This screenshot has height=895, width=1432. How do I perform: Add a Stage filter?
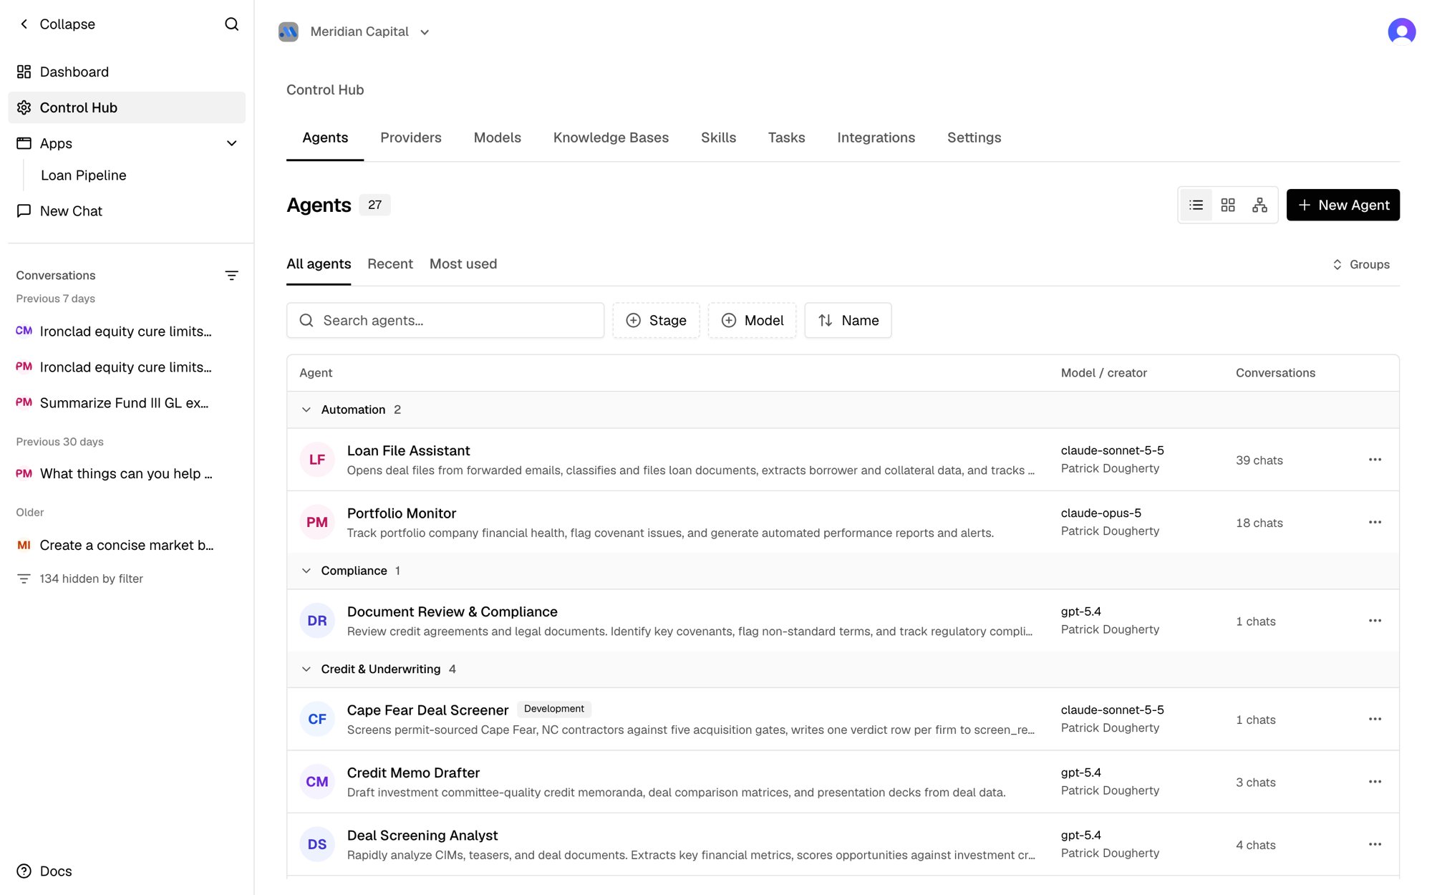click(x=656, y=321)
